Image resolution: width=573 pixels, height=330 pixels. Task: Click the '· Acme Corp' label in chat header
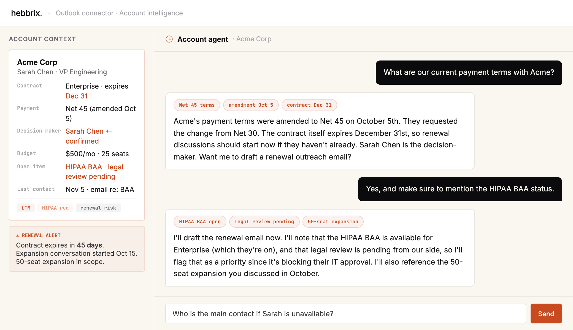tap(252, 39)
